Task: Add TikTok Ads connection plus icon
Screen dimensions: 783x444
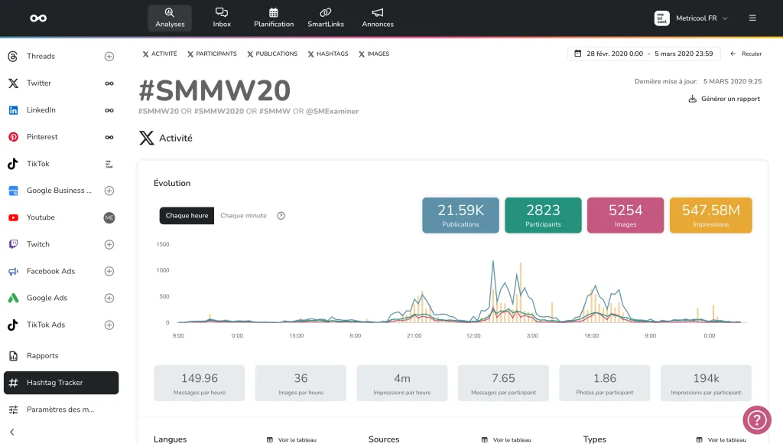Action: (109, 325)
